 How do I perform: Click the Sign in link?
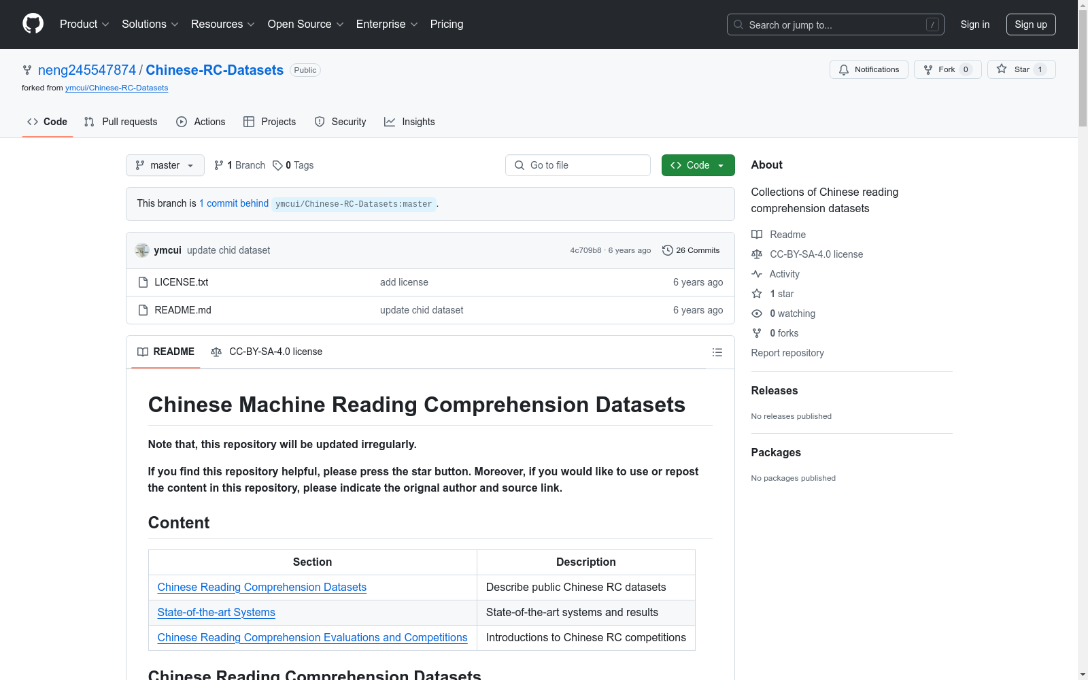coord(975,24)
